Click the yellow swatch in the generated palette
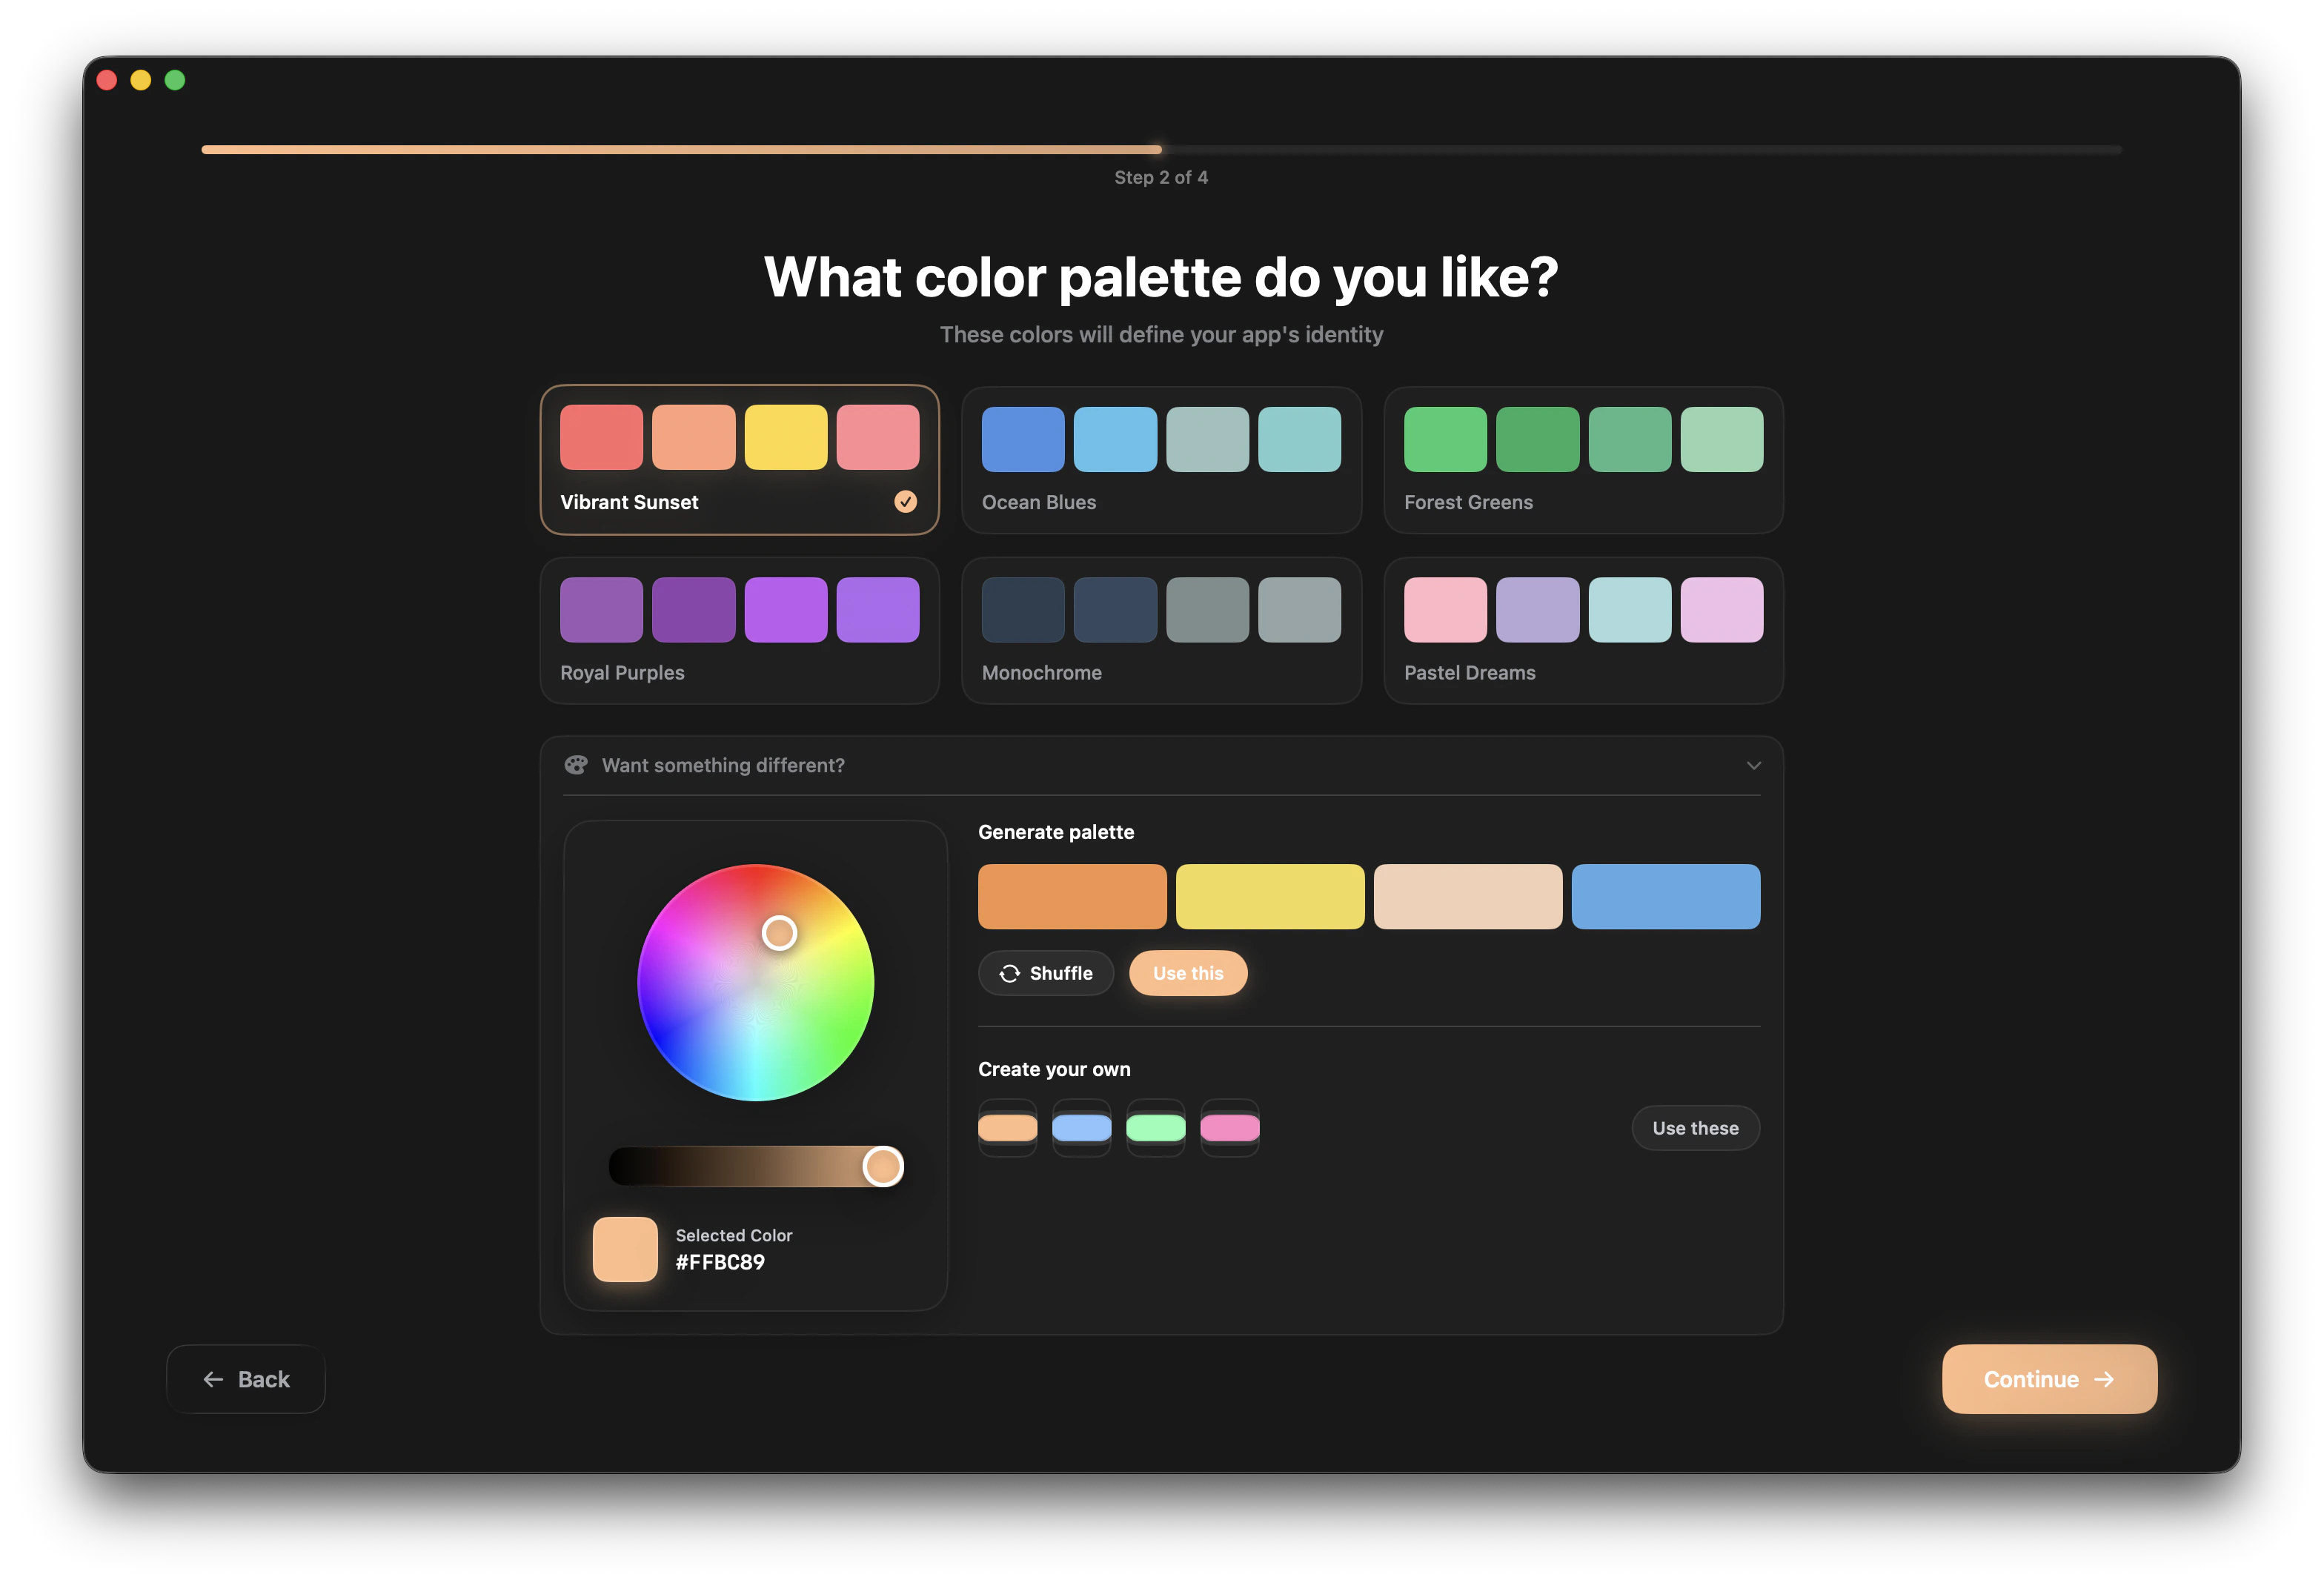The height and width of the screenshot is (1583, 2324). [x=1270, y=896]
